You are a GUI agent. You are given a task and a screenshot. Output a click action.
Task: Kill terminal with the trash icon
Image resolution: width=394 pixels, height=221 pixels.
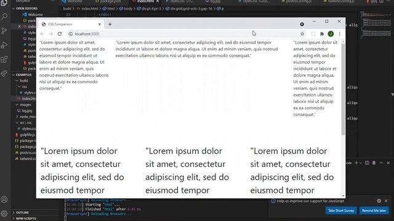374,163
